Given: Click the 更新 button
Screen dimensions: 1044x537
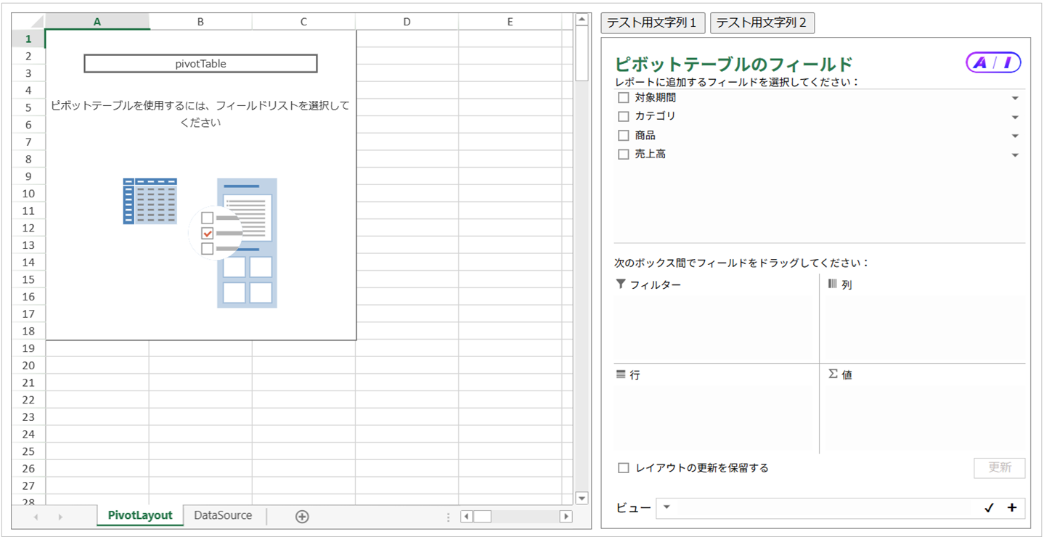Looking at the screenshot, I should 999,468.
